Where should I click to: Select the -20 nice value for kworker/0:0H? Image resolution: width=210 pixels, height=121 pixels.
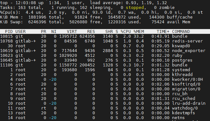pos(53,79)
